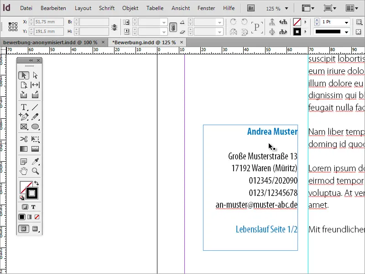Select the Ellipse tool
The height and width of the screenshot is (274, 365).
coord(35,126)
